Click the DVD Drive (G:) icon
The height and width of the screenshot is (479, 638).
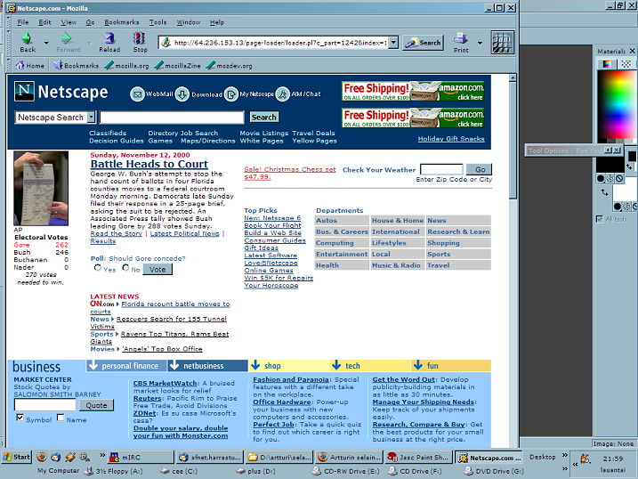coord(469,471)
